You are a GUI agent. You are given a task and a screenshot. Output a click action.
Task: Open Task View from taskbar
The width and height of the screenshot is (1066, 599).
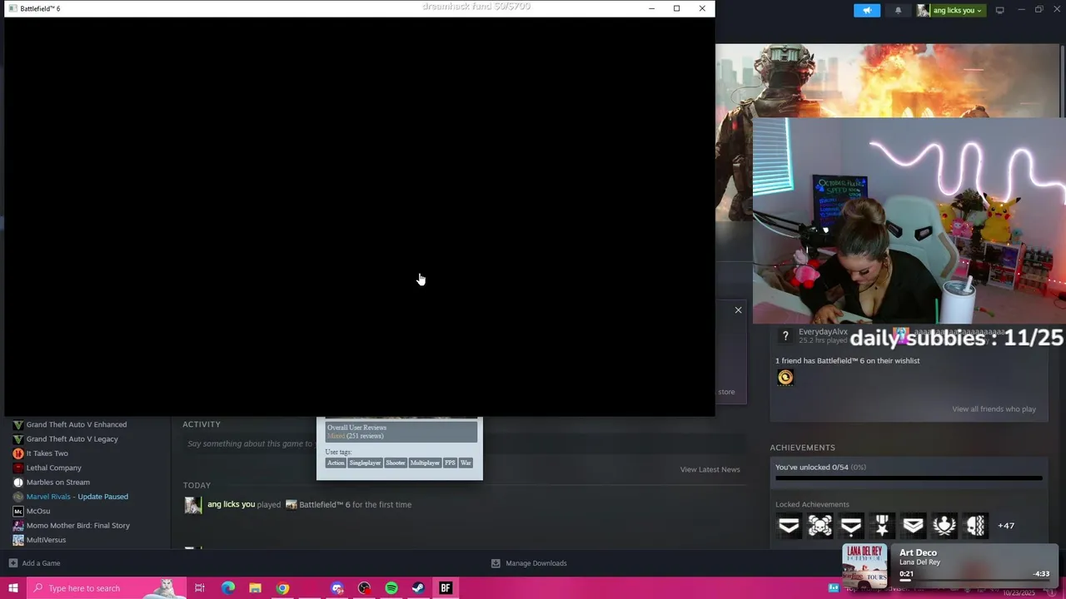(200, 588)
